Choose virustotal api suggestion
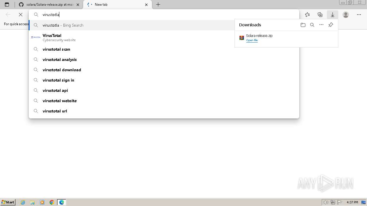The width and height of the screenshot is (367, 206). tap(164, 90)
